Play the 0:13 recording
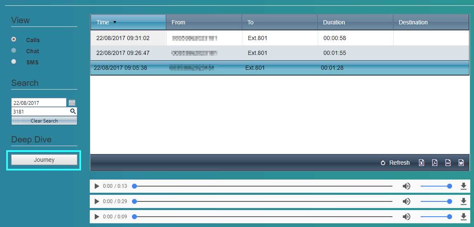The image size is (474, 227). pyautogui.click(x=97, y=186)
